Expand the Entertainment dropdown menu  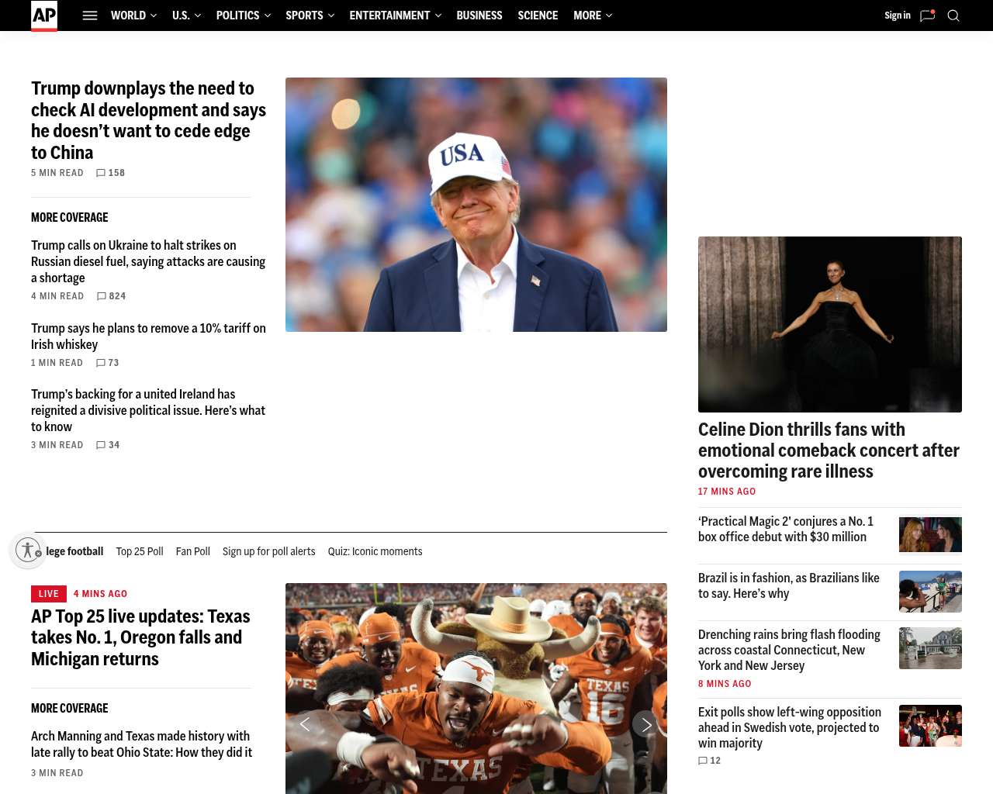(x=396, y=16)
